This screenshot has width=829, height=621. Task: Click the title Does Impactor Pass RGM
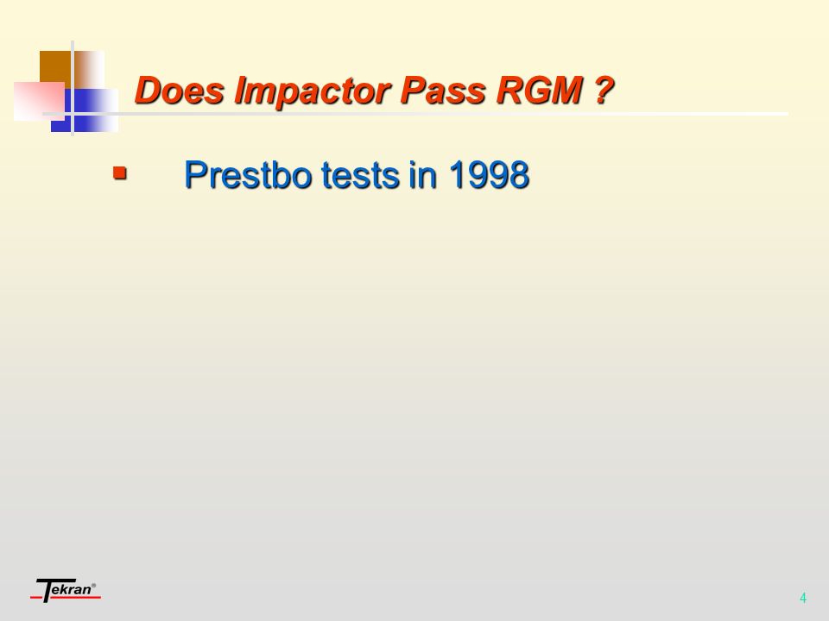(374, 91)
